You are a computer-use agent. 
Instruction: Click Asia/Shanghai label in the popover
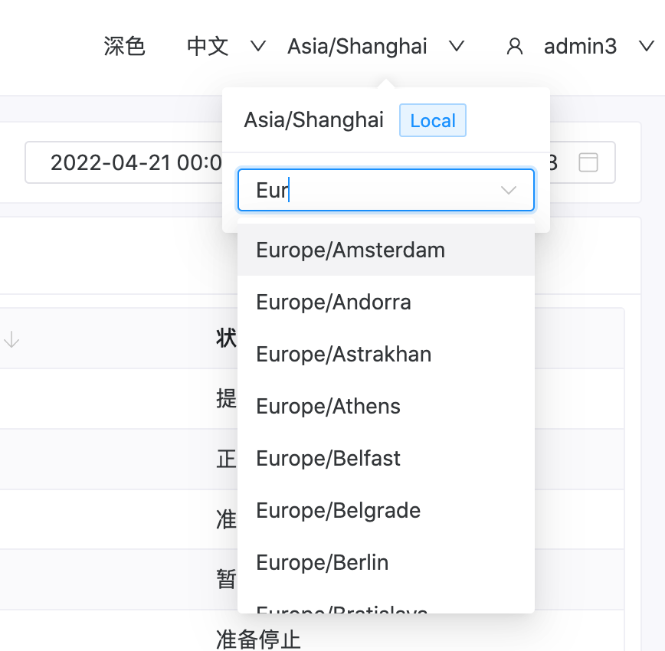tap(314, 121)
